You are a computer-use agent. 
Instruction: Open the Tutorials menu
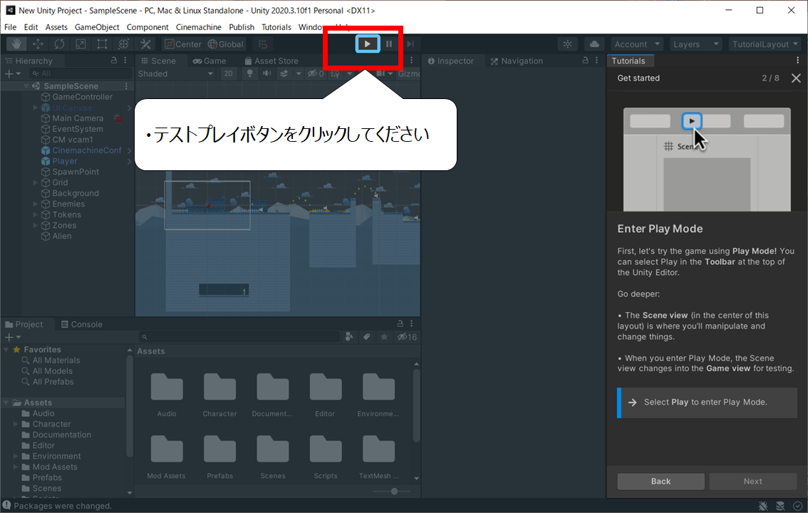(276, 27)
